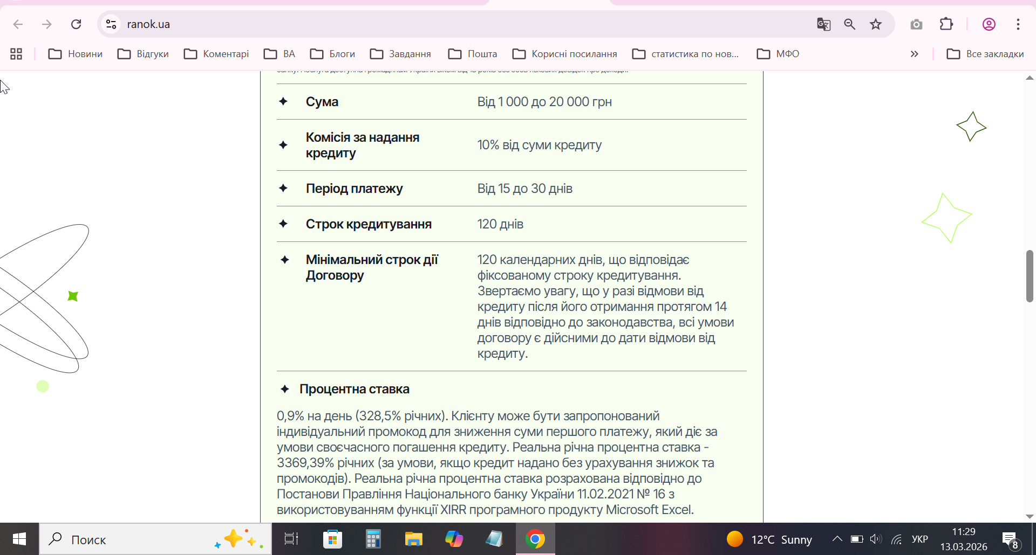Open the zoom magnifier icon in address bar
This screenshot has height=555, width=1036.
850,24
